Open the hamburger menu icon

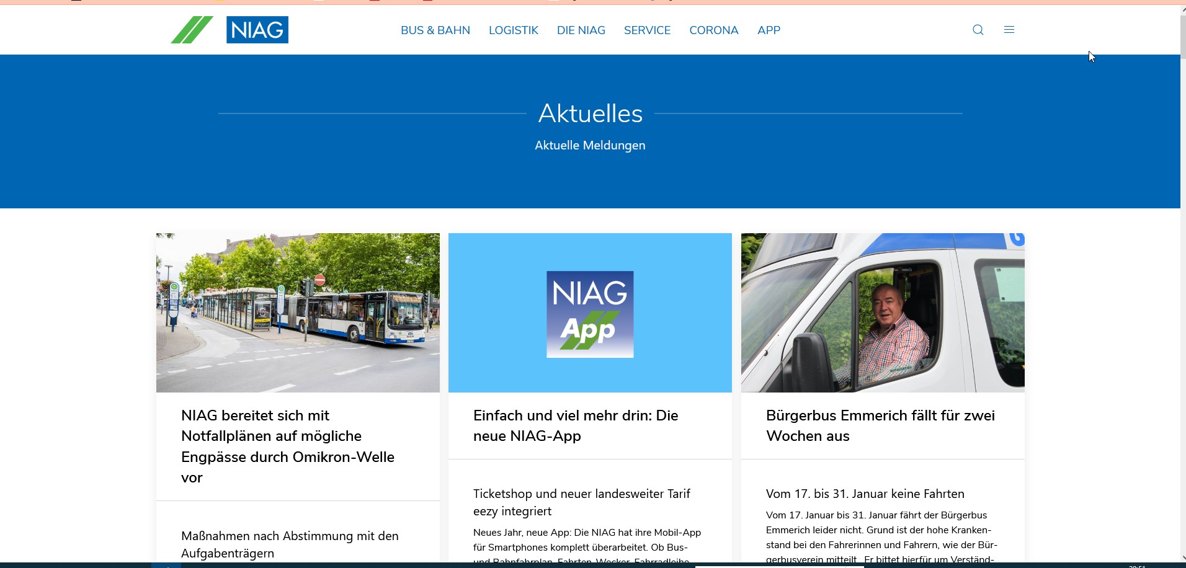(x=1009, y=30)
